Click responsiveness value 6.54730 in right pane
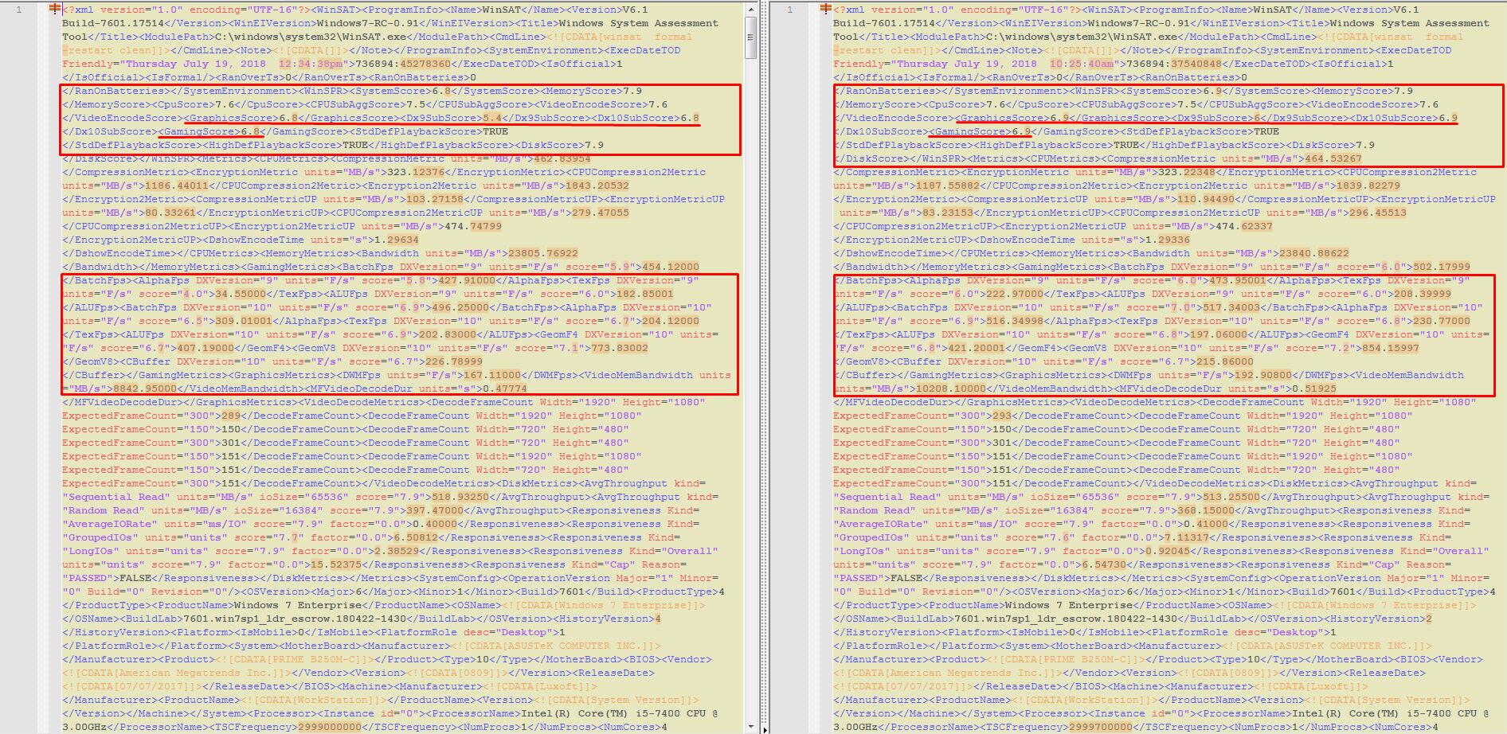The height and width of the screenshot is (734, 1507). tap(1104, 564)
